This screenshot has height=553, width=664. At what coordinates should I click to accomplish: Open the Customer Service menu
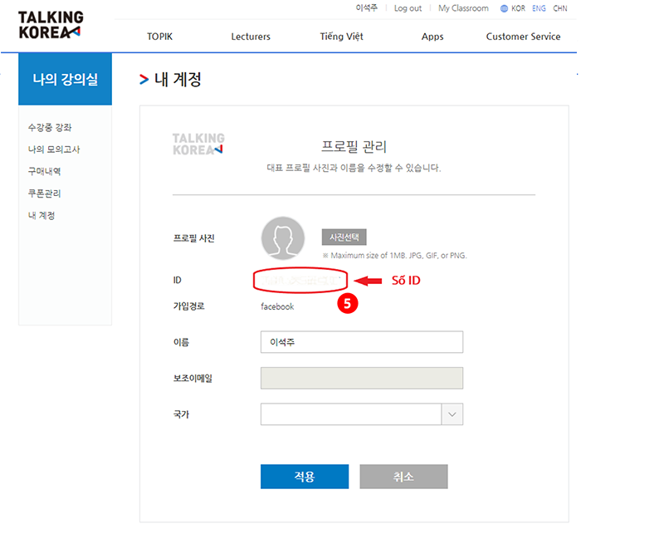523,37
